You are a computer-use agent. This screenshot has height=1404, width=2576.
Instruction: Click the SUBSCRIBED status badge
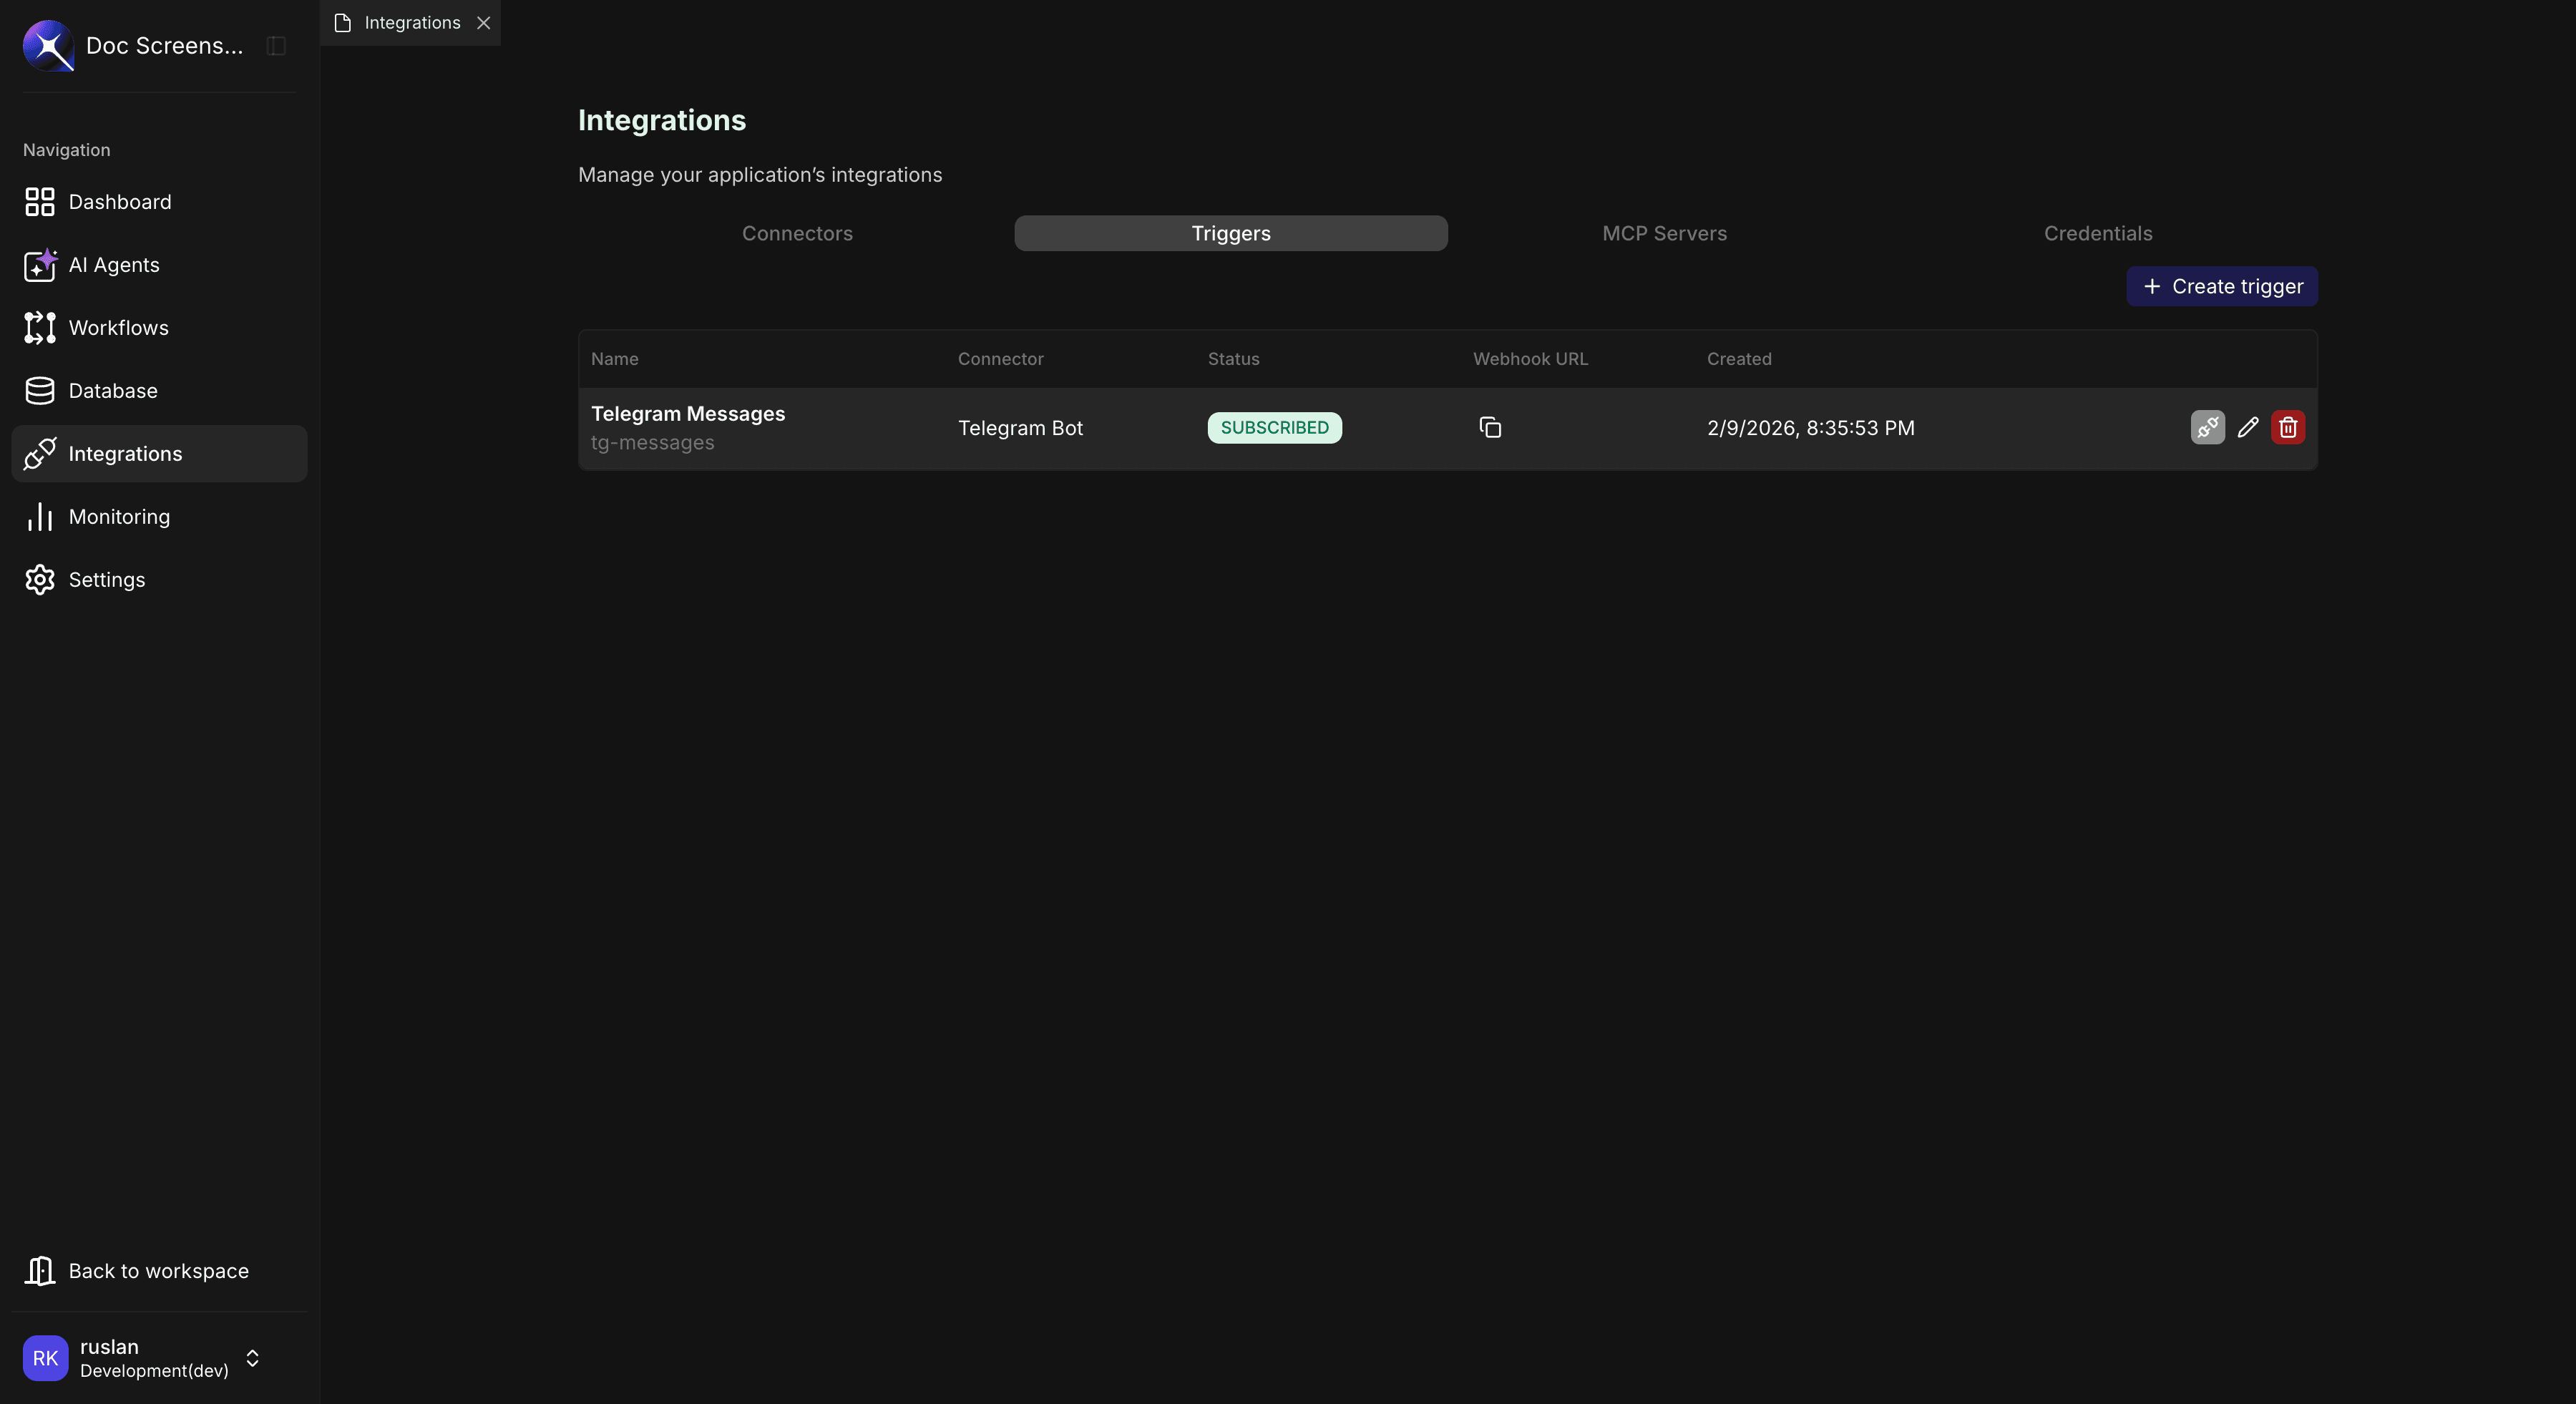click(1274, 427)
